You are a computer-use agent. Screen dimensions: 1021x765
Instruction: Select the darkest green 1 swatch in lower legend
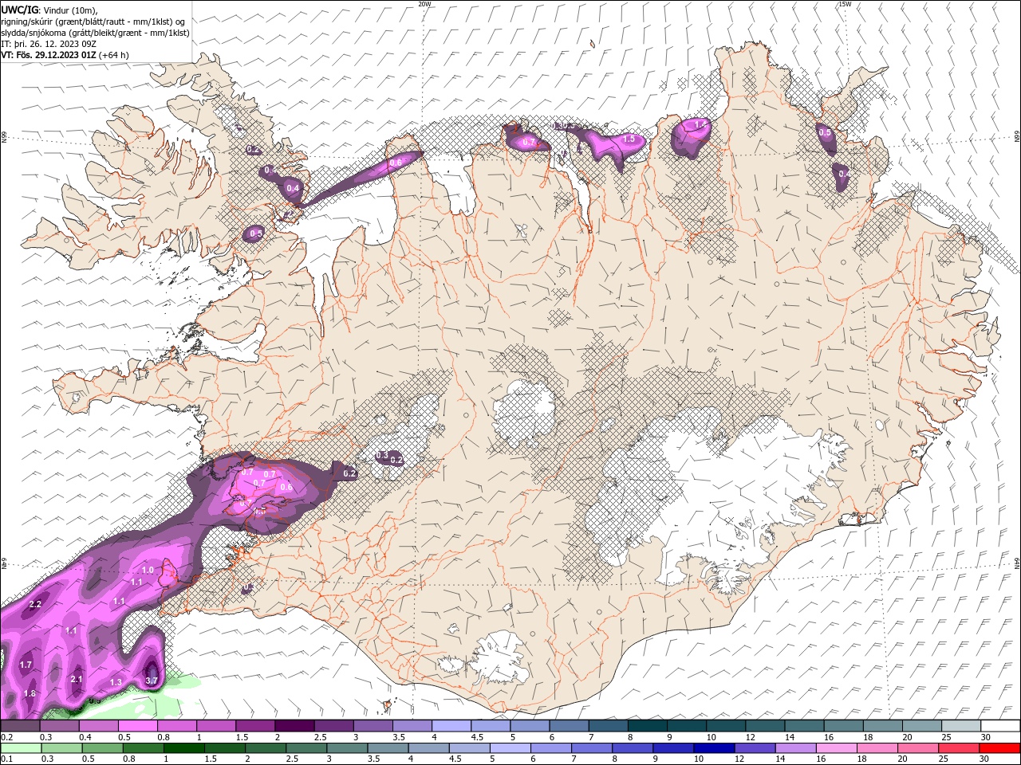point(183,748)
